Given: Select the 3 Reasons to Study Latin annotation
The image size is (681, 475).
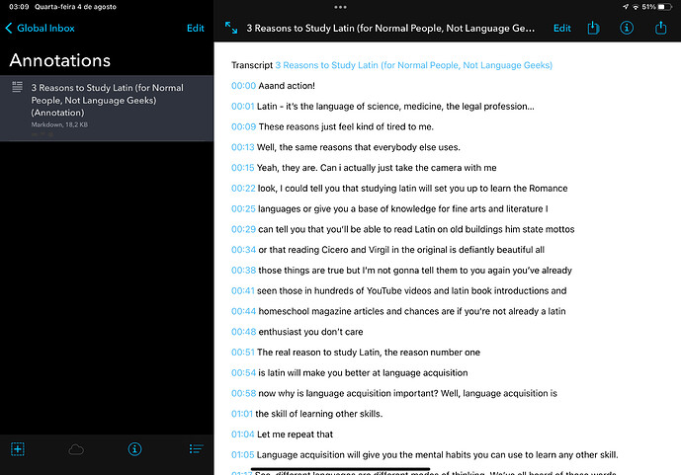Looking at the screenshot, I should 107,108.
